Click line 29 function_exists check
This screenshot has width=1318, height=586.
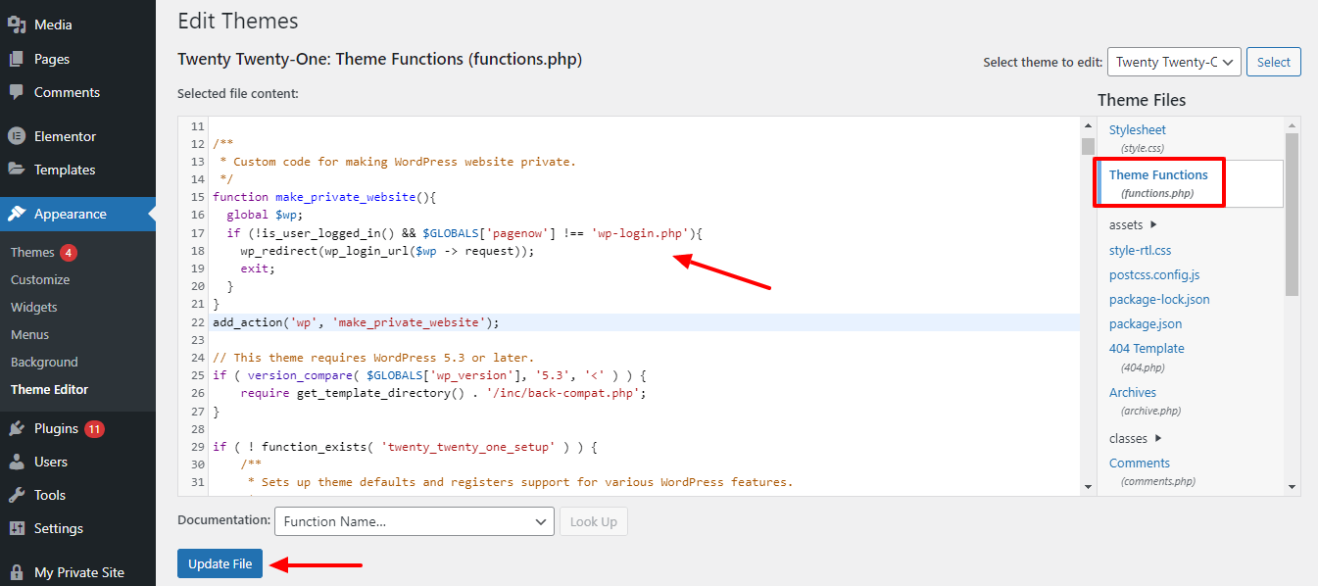coord(405,447)
